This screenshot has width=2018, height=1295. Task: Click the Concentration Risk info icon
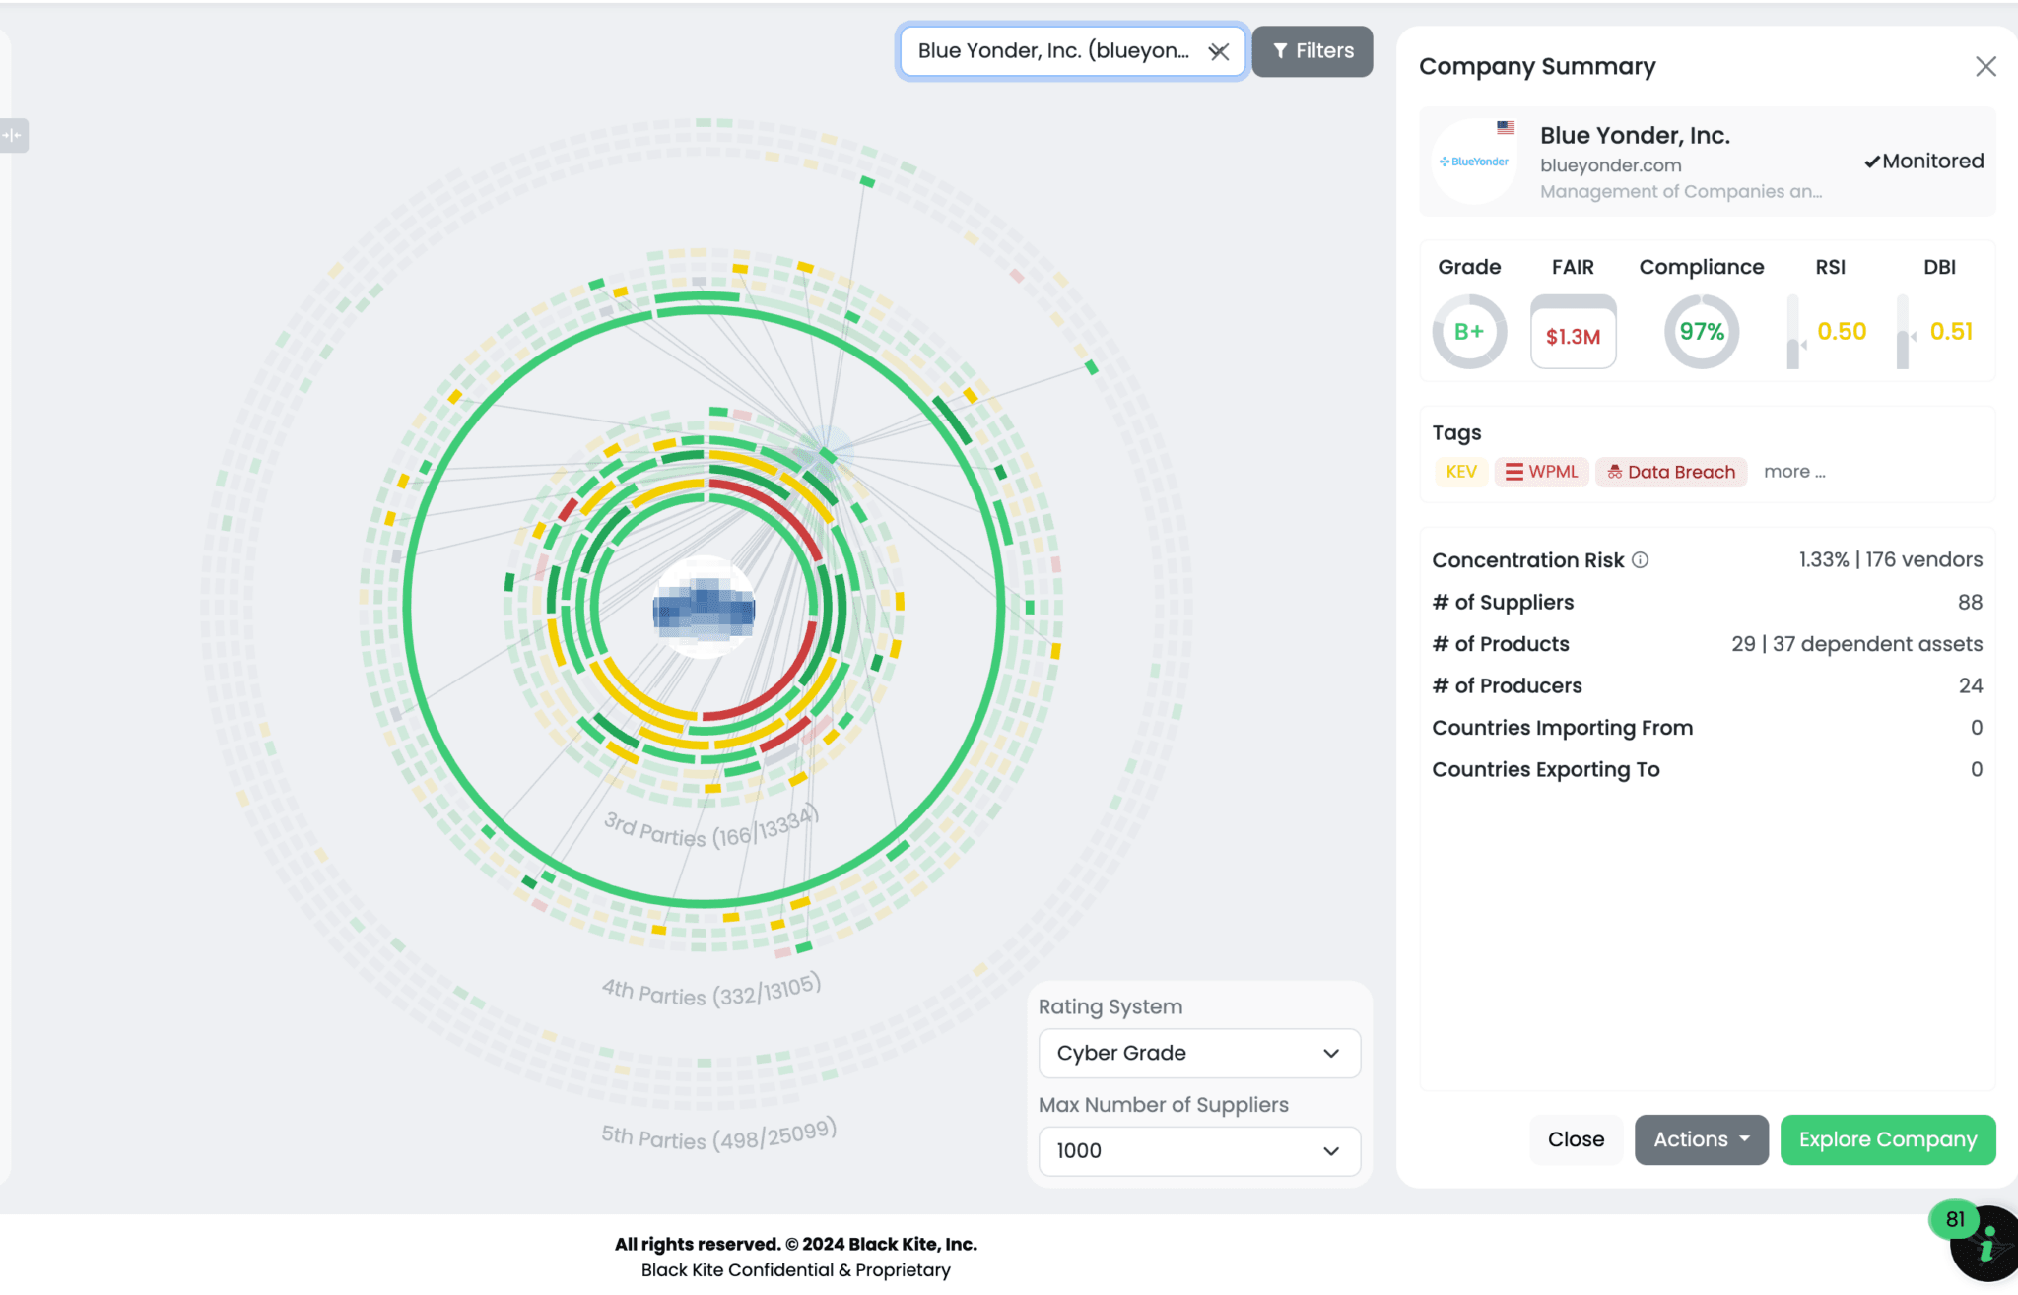pyautogui.click(x=1639, y=559)
